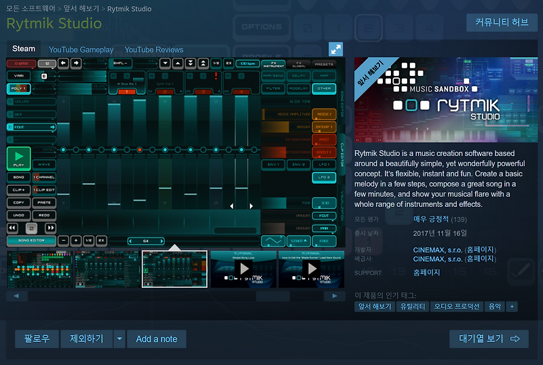This screenshot has height=365, width=543.
Task: Switch to the YouTube Reviews tab
Action: [154, 50]
